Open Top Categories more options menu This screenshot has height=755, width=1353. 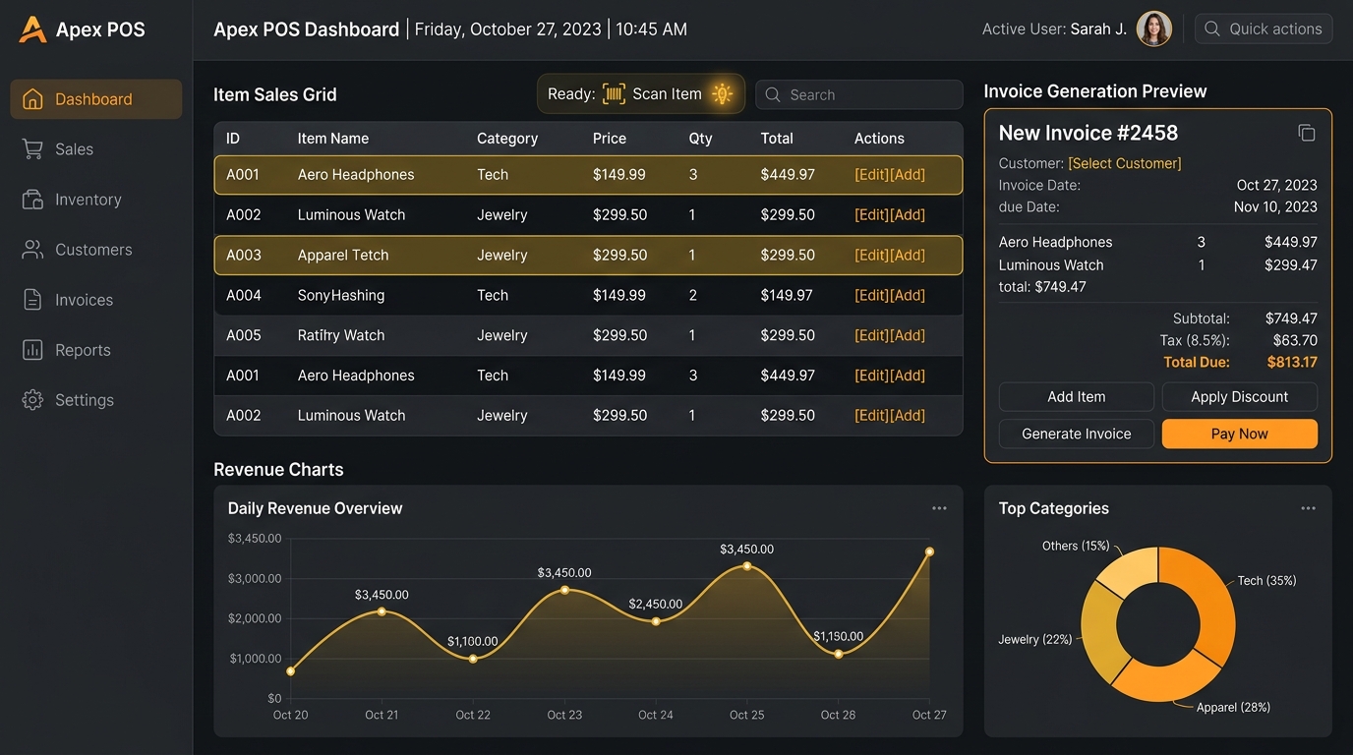coord(1308,508)
